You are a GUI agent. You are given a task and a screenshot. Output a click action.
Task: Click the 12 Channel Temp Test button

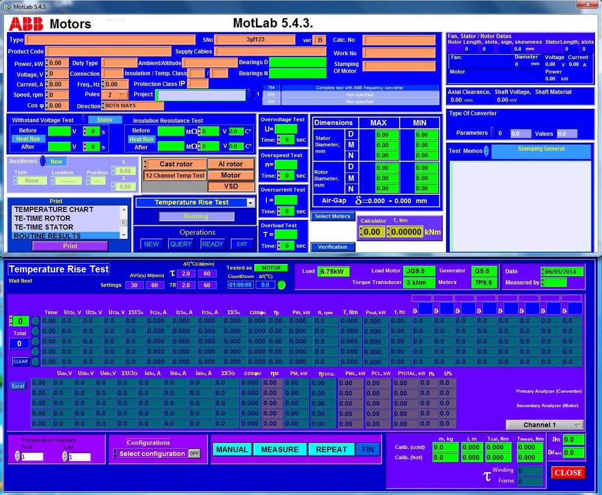coord(175,175)
